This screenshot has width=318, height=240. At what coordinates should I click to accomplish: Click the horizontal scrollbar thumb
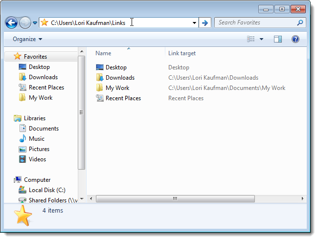tap(175, 198)
